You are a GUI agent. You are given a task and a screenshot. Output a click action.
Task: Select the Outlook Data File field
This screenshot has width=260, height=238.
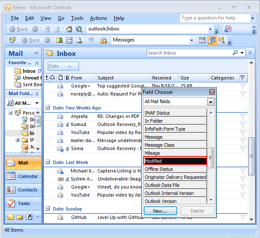pyautogui.click(x=175, y=185)
